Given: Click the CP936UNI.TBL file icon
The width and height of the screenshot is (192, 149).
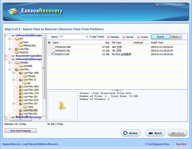Looking at the screenshot, I should click(x=53, y=51).
